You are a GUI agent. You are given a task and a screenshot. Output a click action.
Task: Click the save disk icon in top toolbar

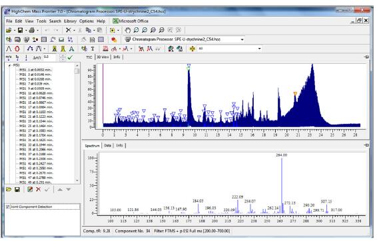[21, 30]
